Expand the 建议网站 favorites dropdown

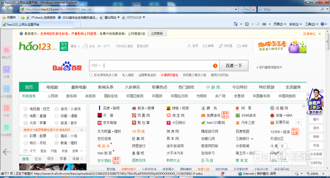tap(118, 18)
